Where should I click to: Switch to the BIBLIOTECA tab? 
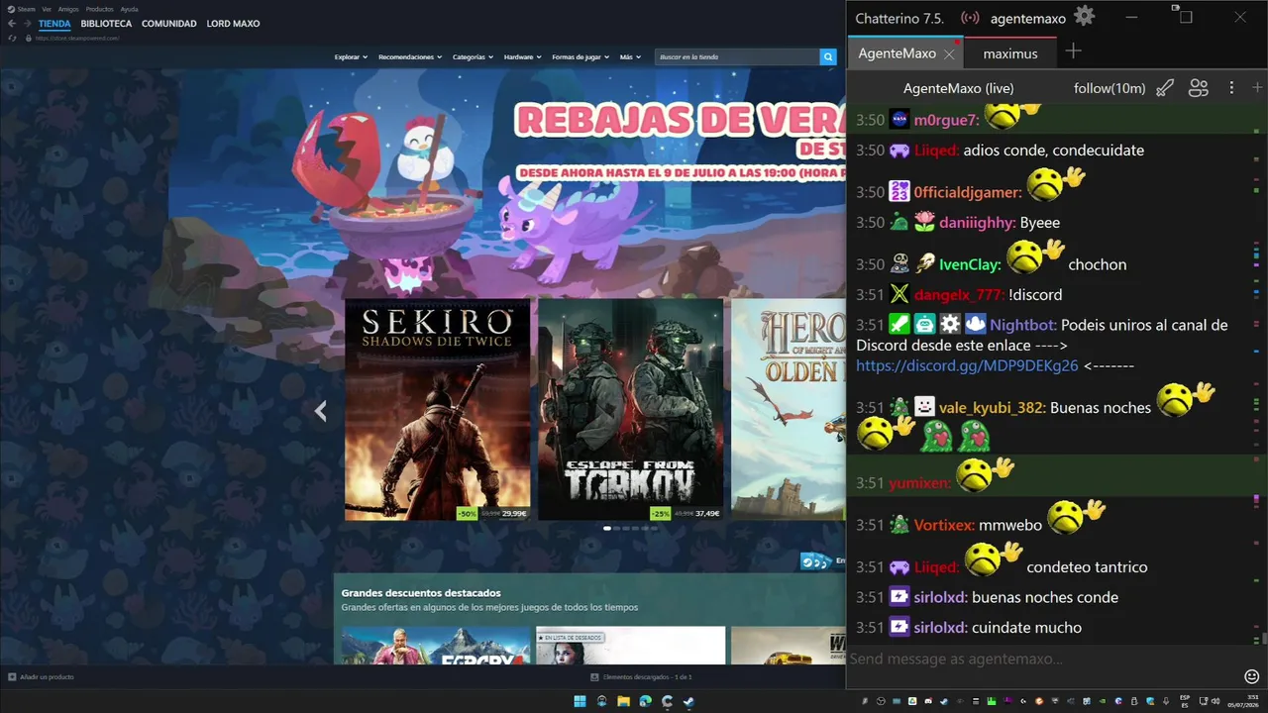pyautogui.click(x=106, y=24)
